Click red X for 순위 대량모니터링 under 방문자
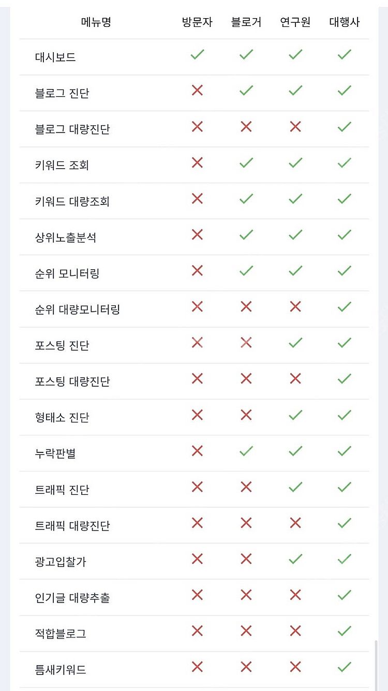 (197, 306)
